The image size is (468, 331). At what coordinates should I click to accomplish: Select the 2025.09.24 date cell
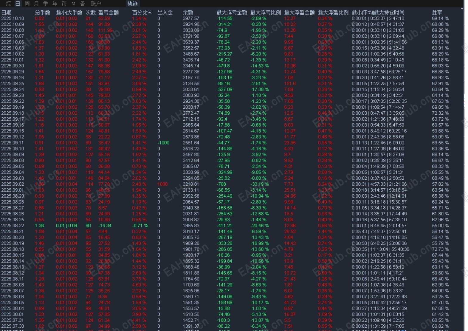(x=13, y=89)
